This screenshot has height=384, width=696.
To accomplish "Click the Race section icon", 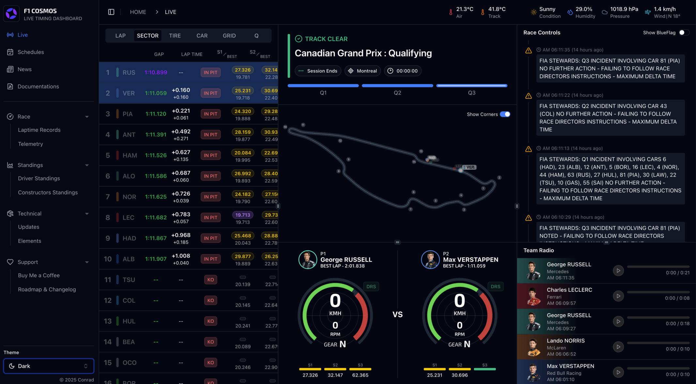I will [x=10, y=117].
